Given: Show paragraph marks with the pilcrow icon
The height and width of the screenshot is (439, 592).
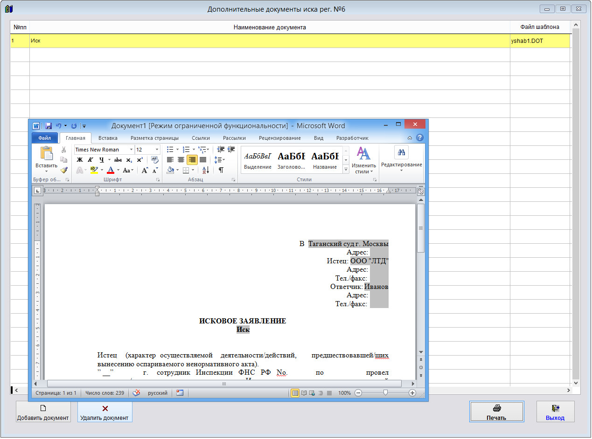Looking at the screenshot, I should tap(221, 170).
